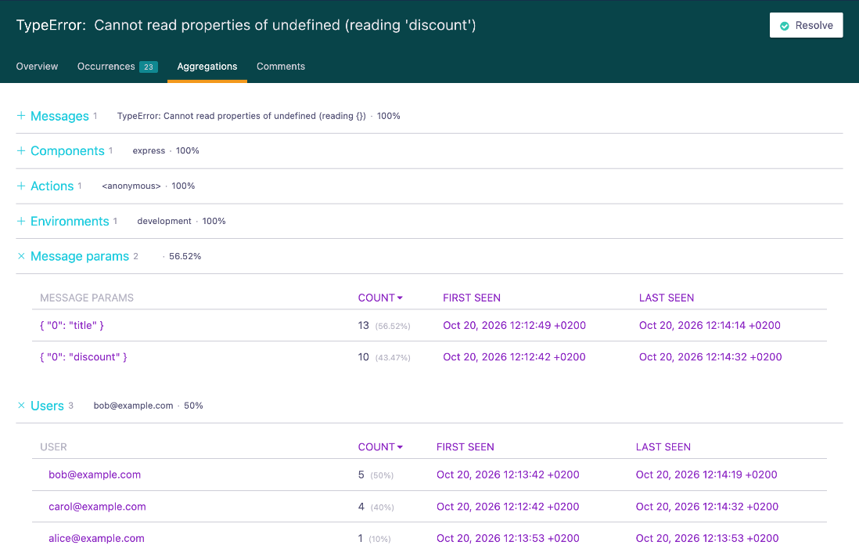859x549 pixels.
Task: Switch to the Overview tab
Action: tap(37, 67)
